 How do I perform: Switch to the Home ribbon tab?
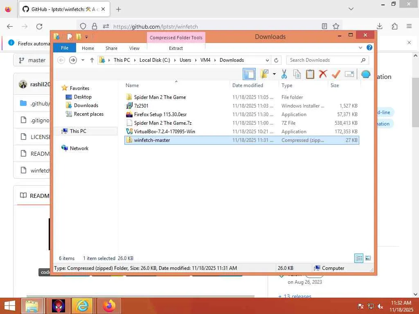click(88, 48)
